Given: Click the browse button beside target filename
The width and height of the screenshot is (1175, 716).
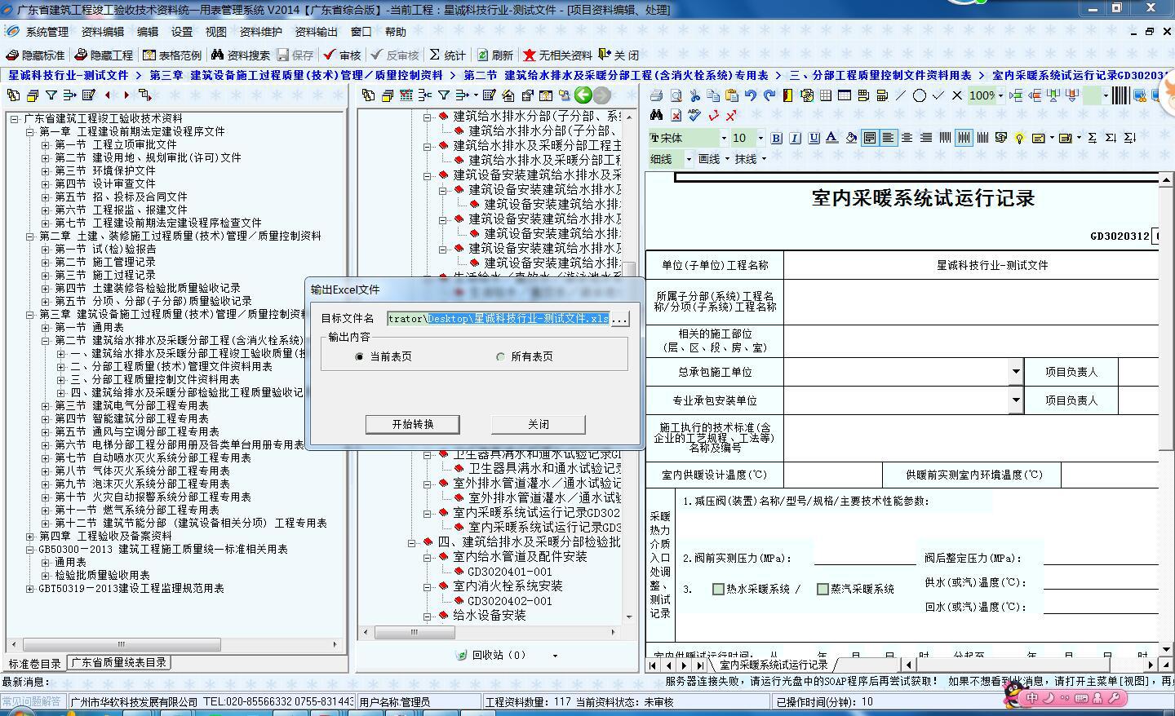Looking at the screenshot, I should click(619, 319).
